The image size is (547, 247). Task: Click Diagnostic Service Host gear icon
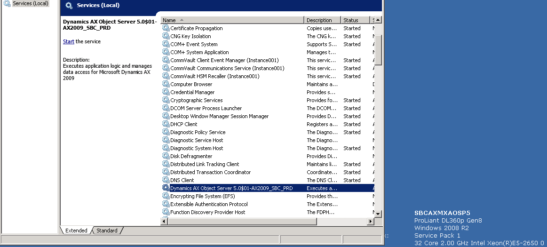(x=166, y=140)
